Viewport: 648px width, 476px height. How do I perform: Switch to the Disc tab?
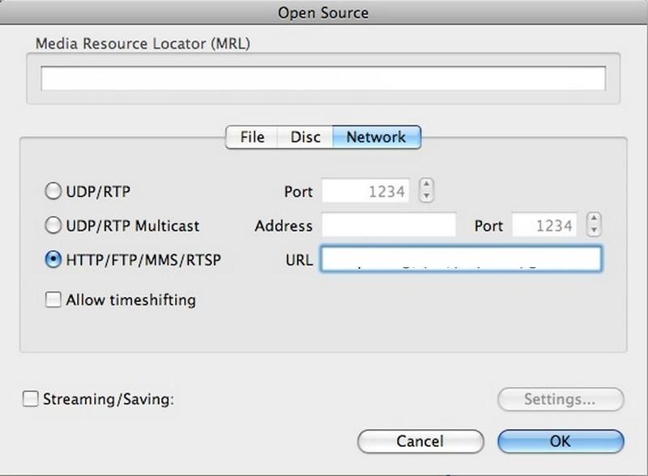pyautogui.click(x=305, y=138)
